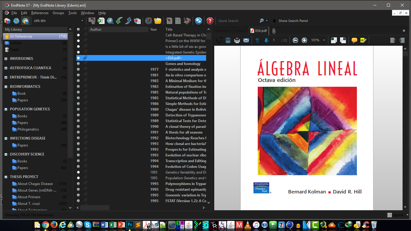Open the PDF zoom level dropdown
Viewport: 411px width, 231px height.
[x=324, y=40]
